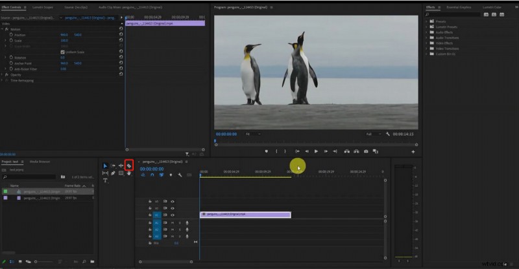Add a marker in the timeline panel
The width and height of the screenshot is (519, 269).
(171, 175)
